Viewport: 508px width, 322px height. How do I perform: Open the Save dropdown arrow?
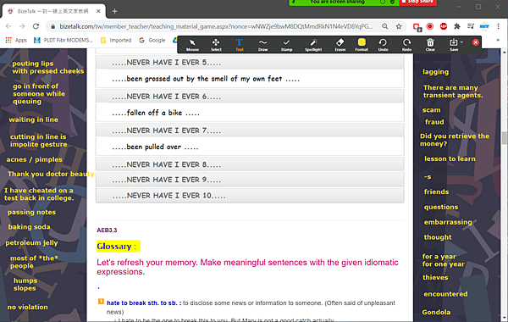coord(461,42)
